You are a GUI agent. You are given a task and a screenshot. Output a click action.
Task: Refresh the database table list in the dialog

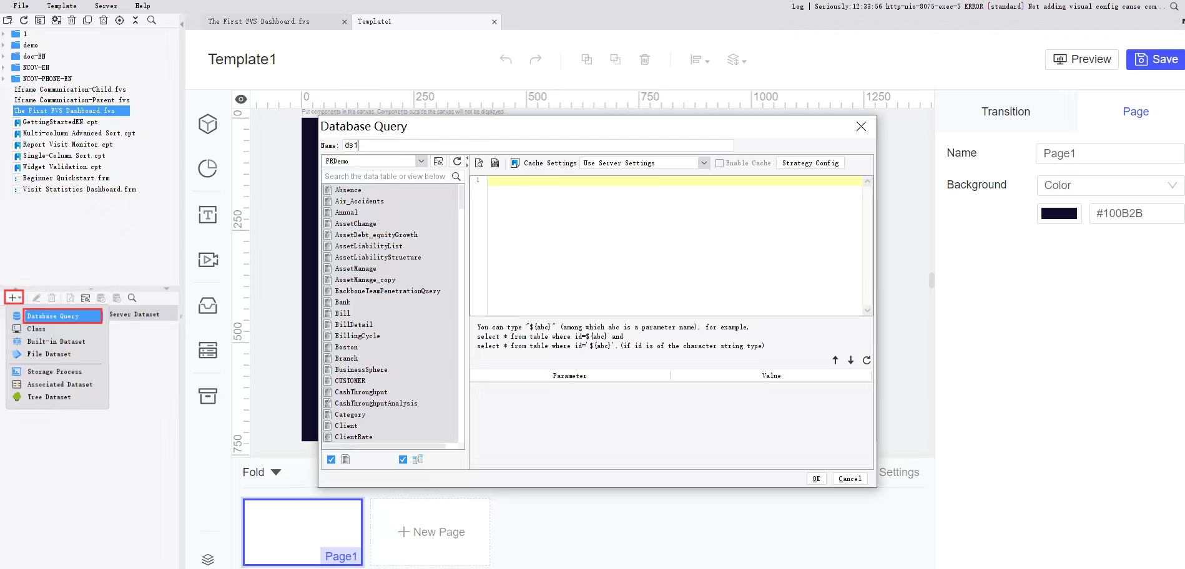(x=457, y=161)
